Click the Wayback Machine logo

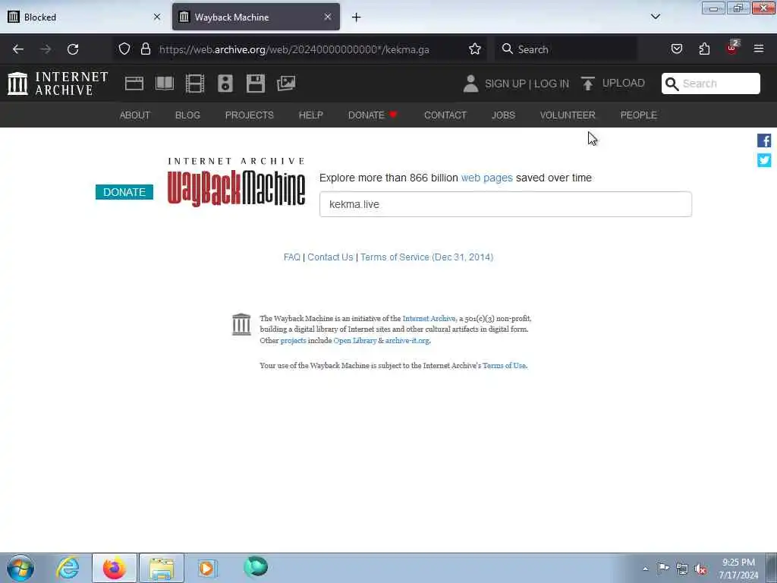[237, 182]
